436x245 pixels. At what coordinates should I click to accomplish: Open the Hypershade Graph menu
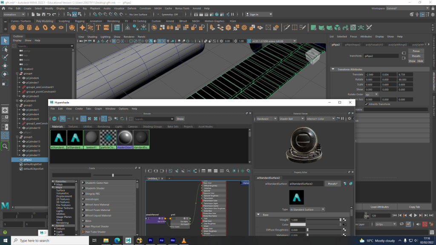click(x=98, y=109)
